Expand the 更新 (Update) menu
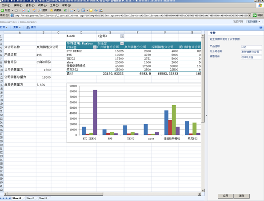 (x=17, y=27)
